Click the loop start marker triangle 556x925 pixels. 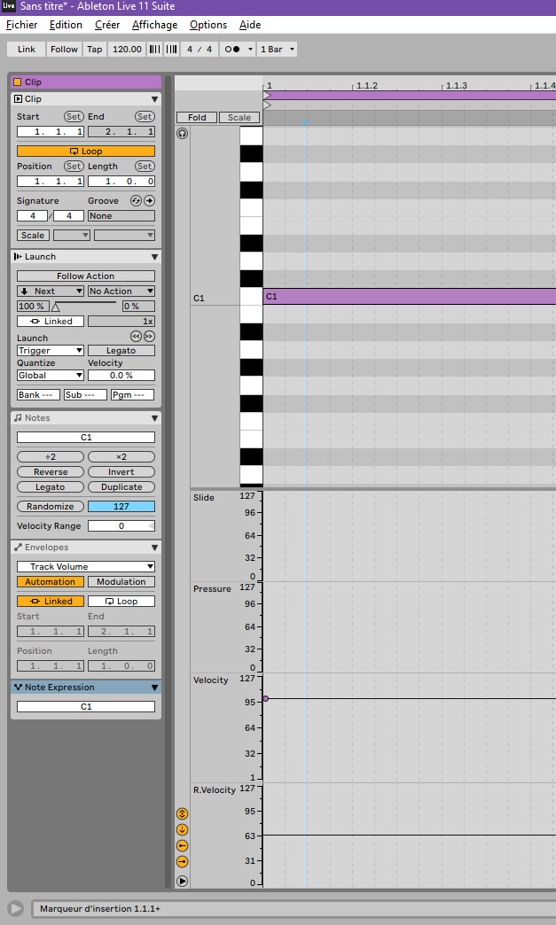tap(267, 95)
